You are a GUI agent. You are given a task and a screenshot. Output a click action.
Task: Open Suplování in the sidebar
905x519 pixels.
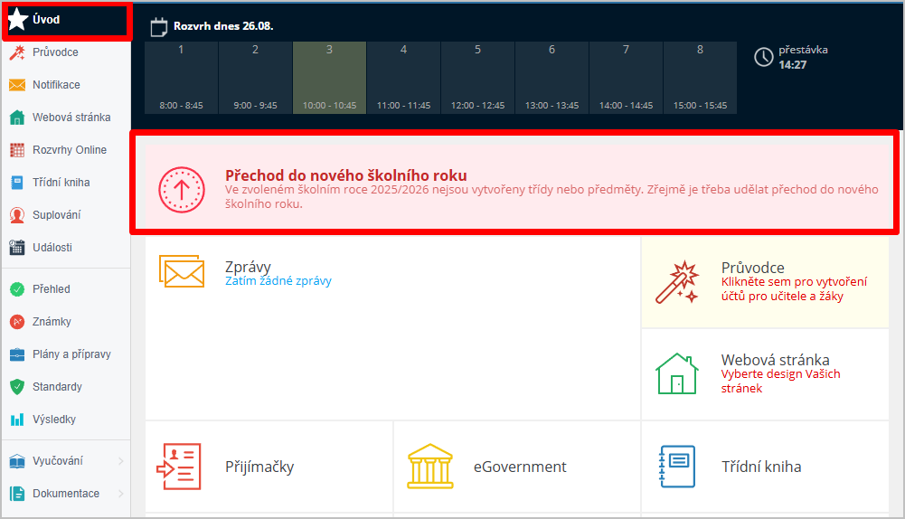pyautogui.click(x=56, y=215)
